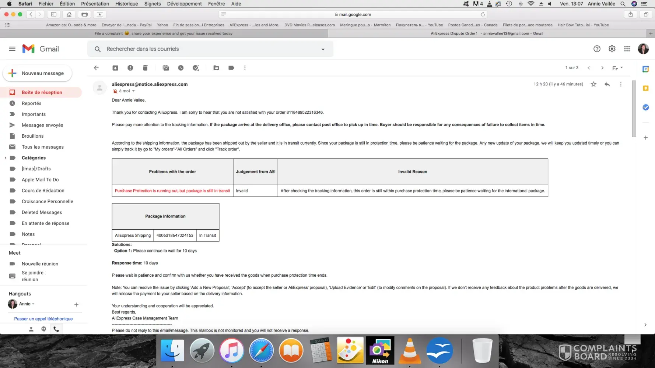Screen dimensions: 655x368
Task: Open Google Tasks side panel
Action: [645, 107]
